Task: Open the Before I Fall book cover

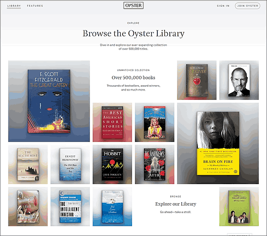Action: click(28, 206)
